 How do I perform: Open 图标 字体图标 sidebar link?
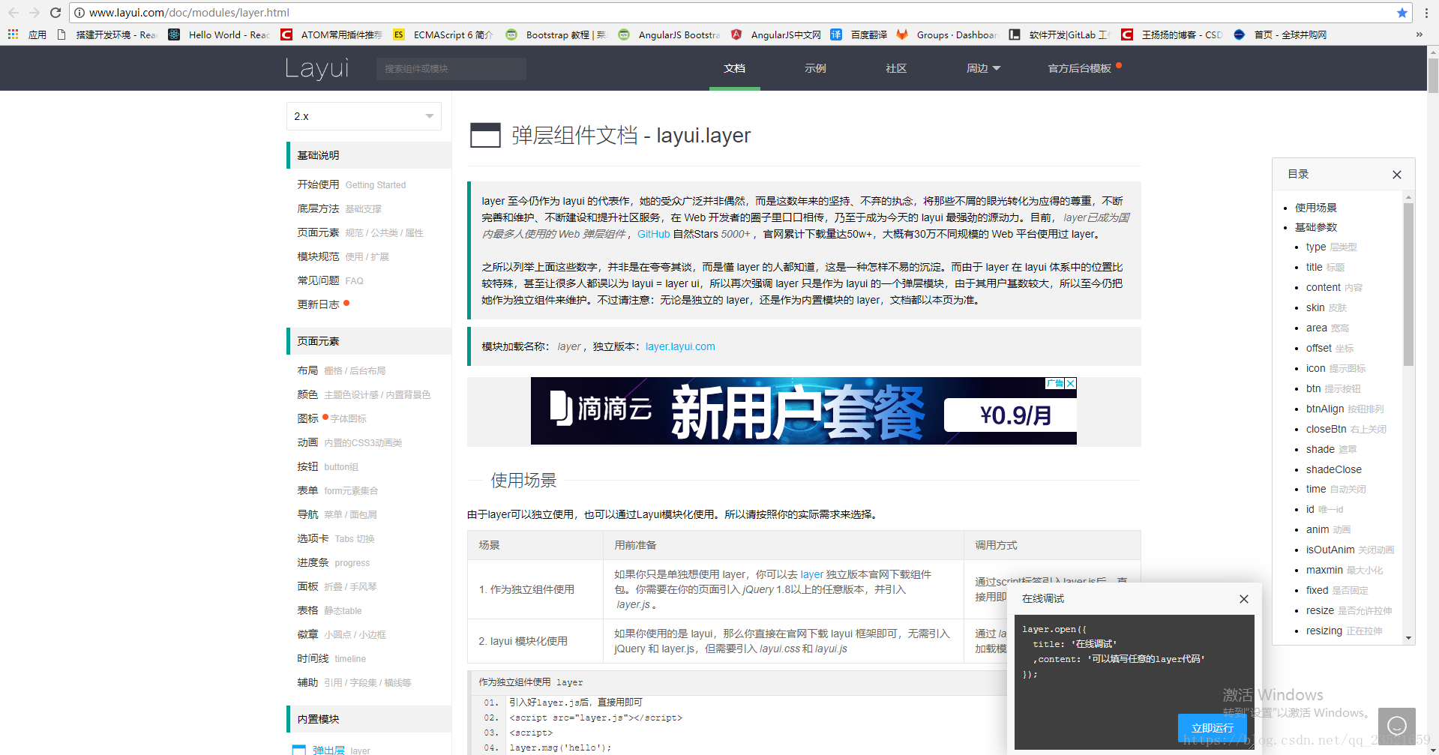331,418
